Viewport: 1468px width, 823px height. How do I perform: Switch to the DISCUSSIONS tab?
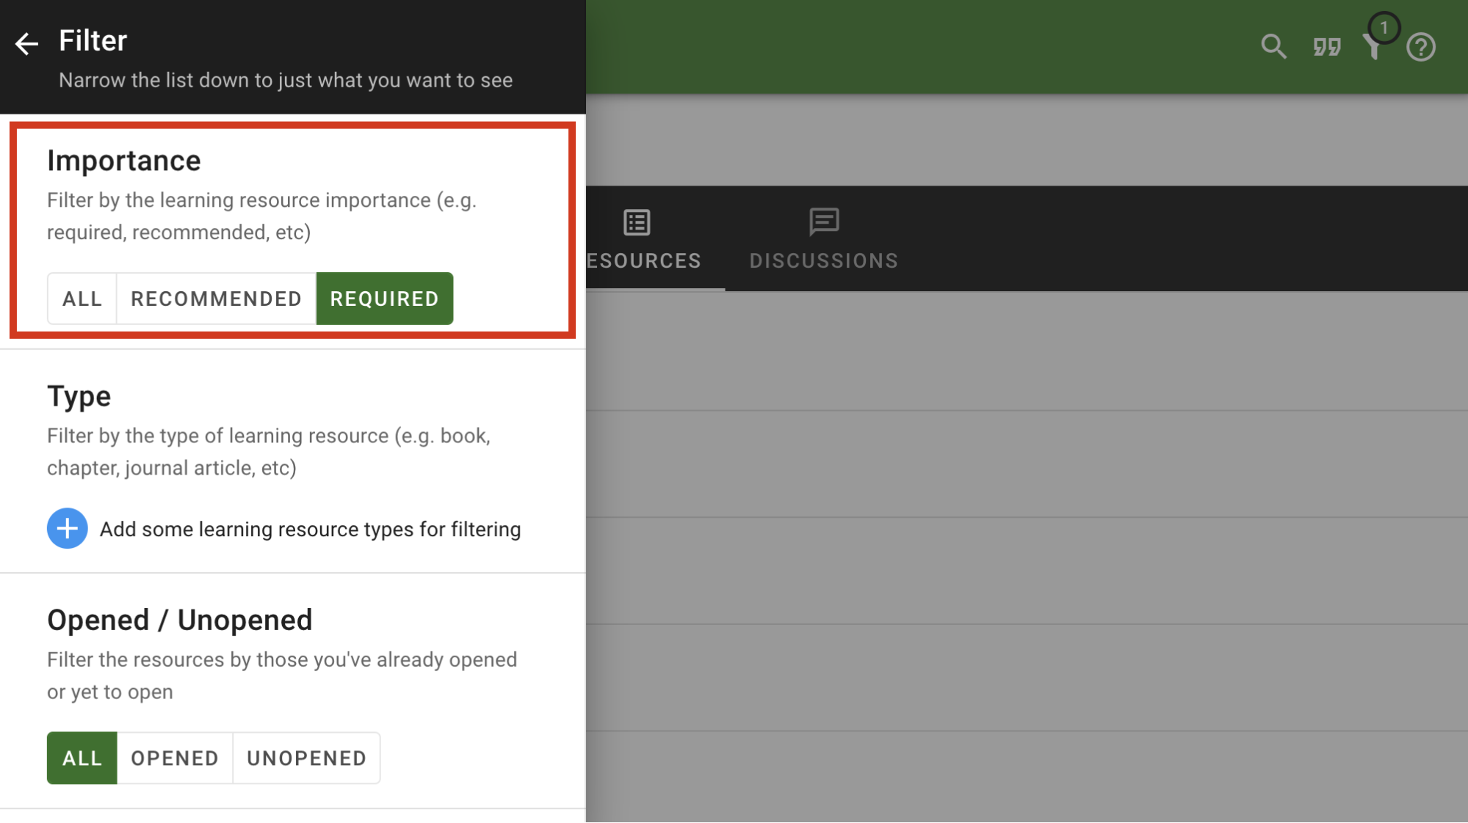click(823, 260)
